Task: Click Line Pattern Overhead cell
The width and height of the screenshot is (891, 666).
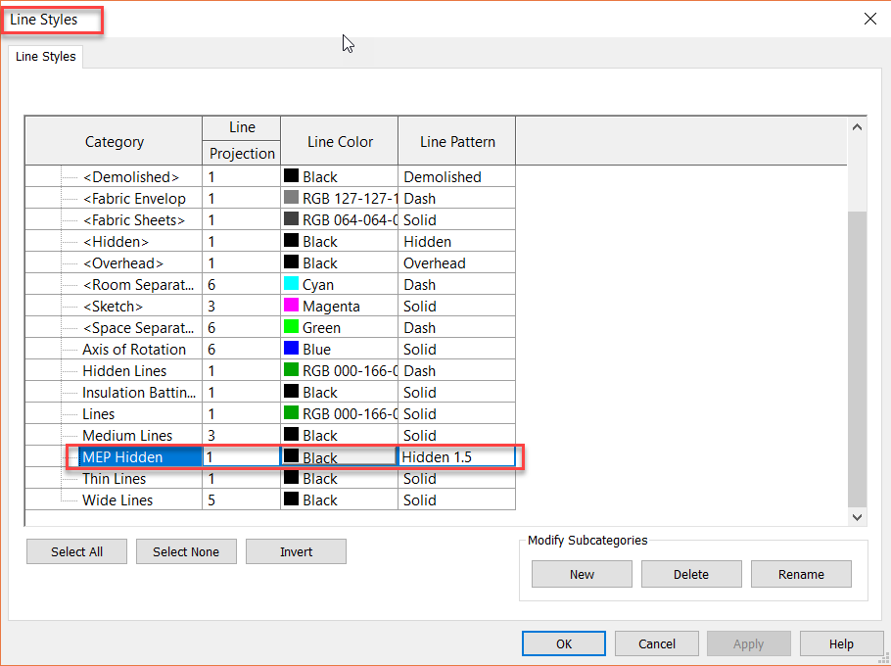Action: tap(457, 263)
